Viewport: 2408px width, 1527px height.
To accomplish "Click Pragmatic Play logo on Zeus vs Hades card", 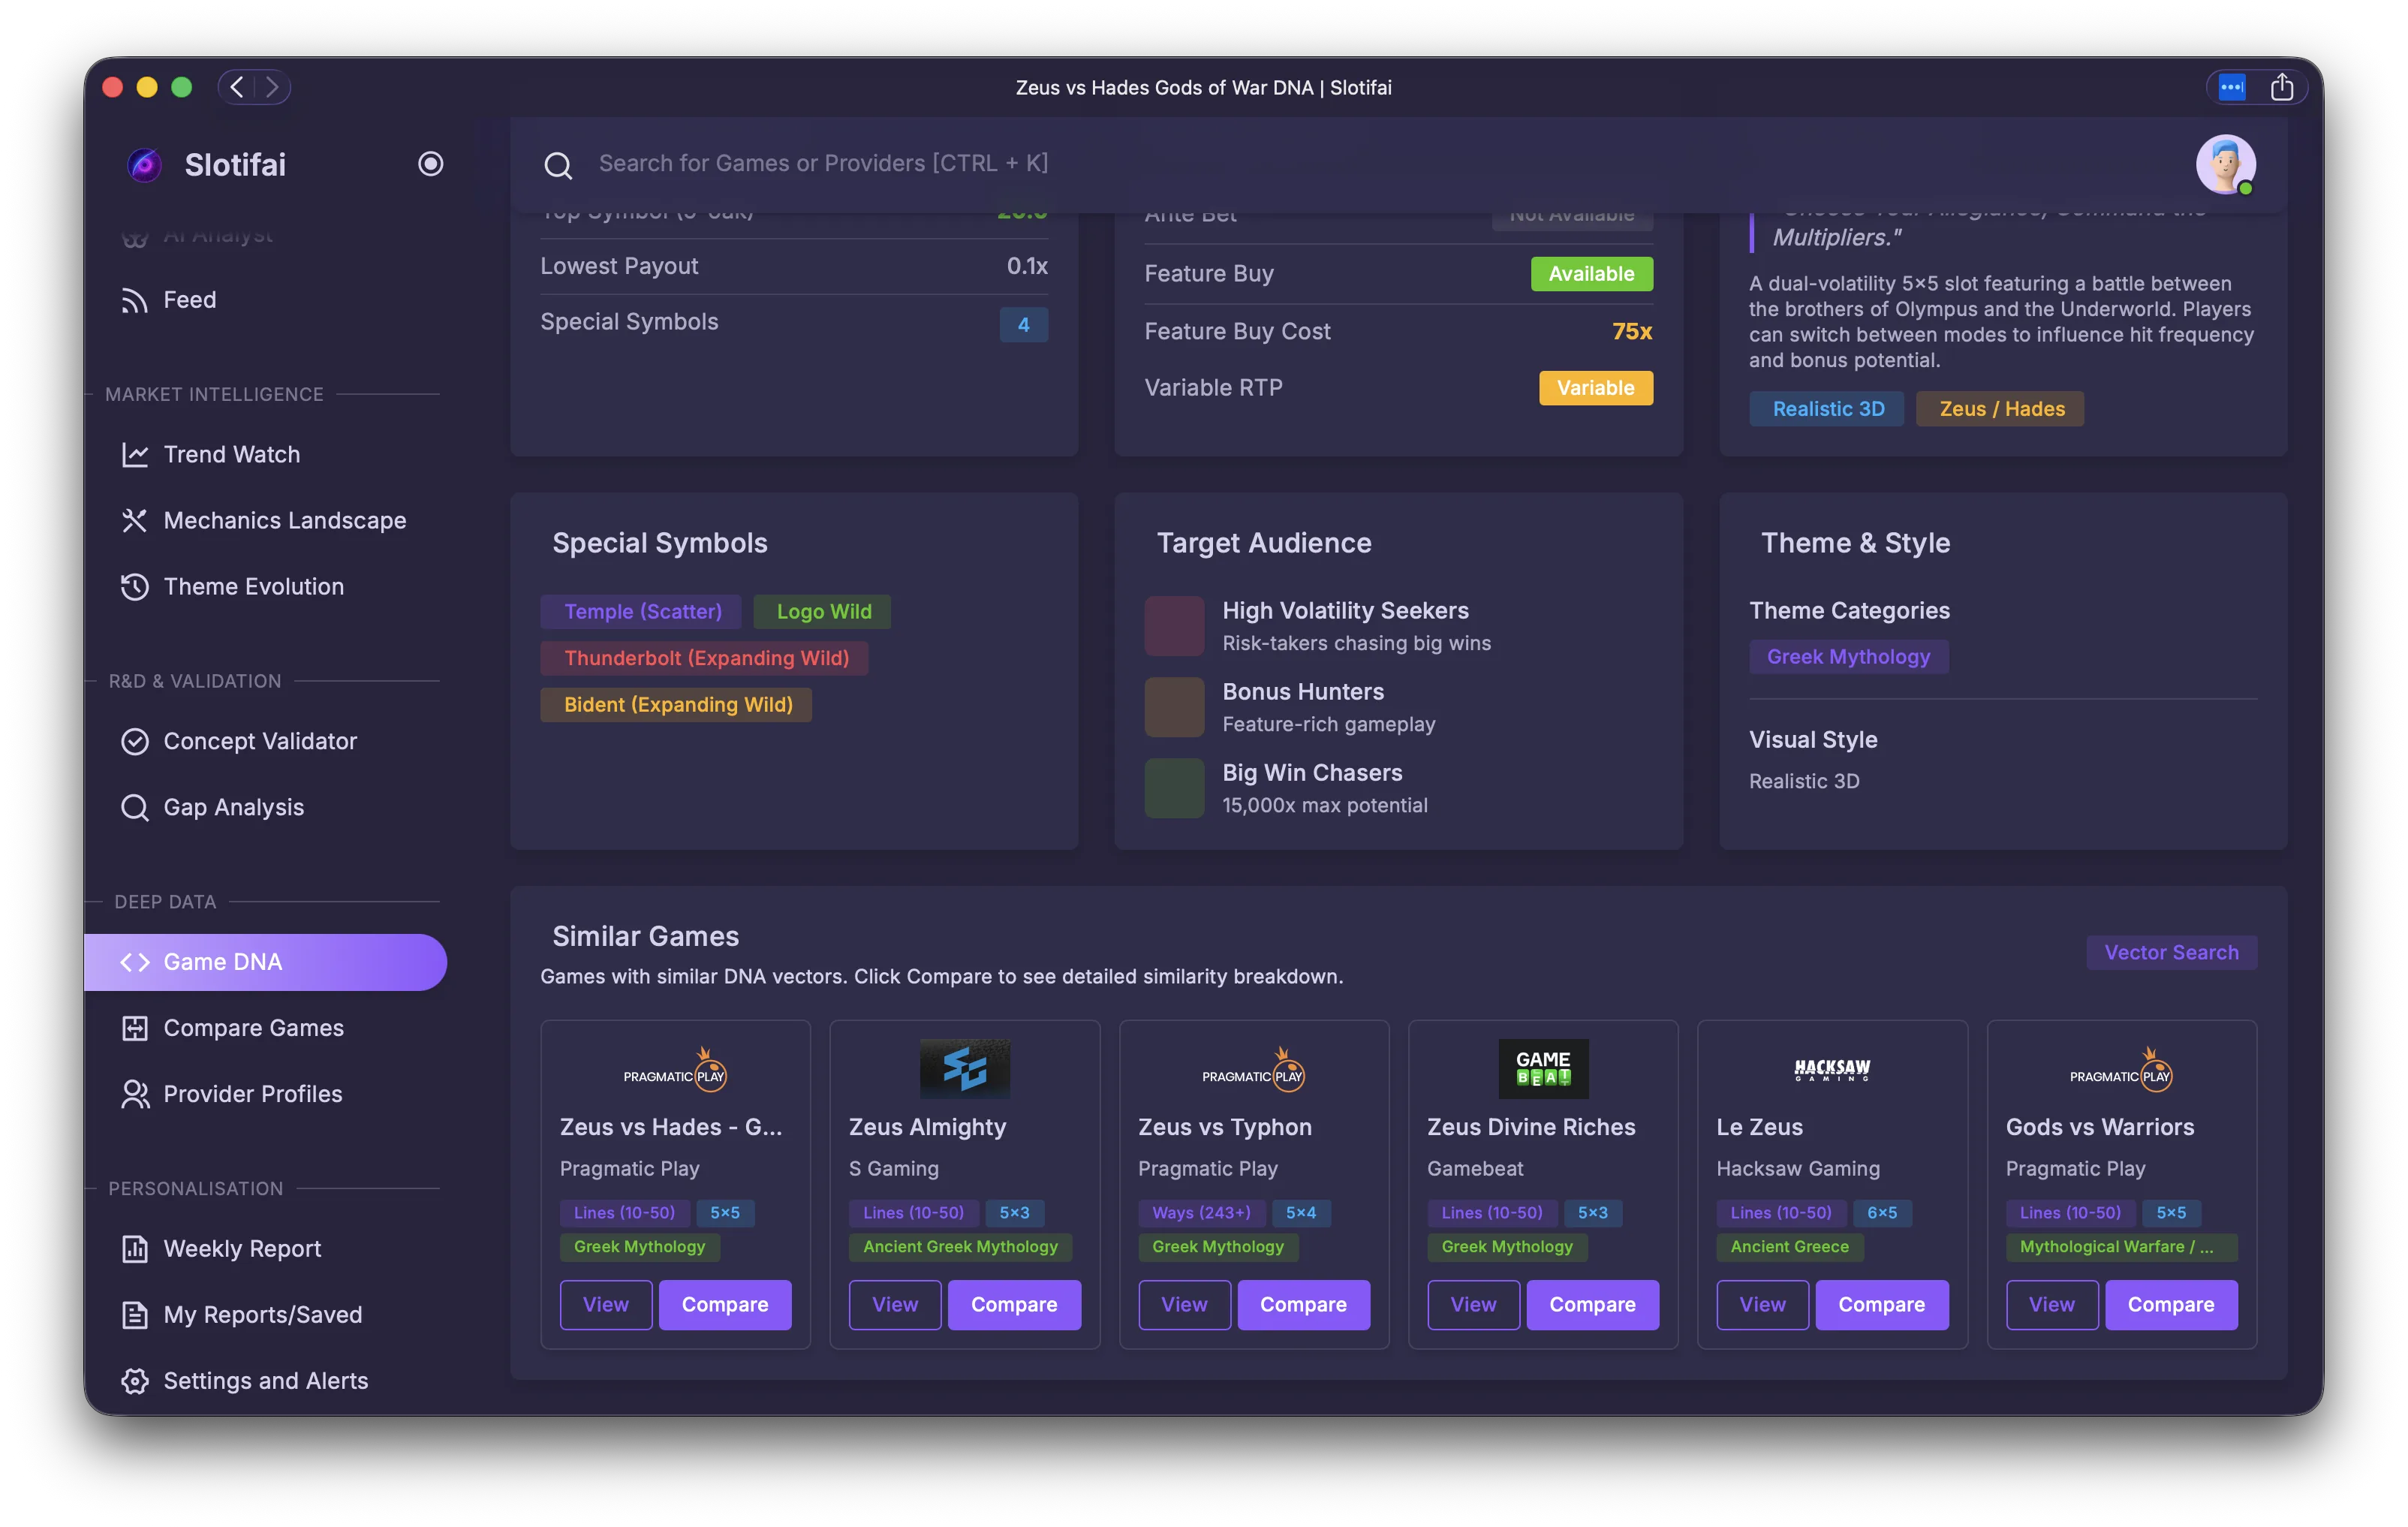I will tap(675, 1070).
